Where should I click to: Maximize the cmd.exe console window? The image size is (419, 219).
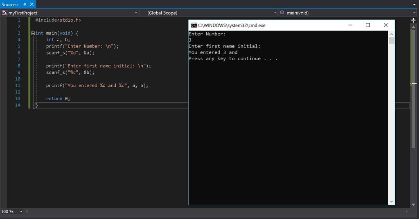pyautogui.click(x=367, y=25)
